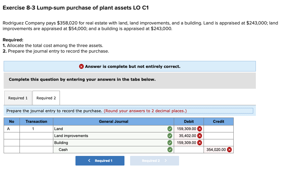The height and width of the screenshot is (192, 285).
Task: Click the green check beside the Building row
Action: coord(169,142)
